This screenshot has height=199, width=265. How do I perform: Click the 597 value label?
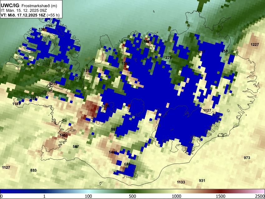[x=114, y=129]
